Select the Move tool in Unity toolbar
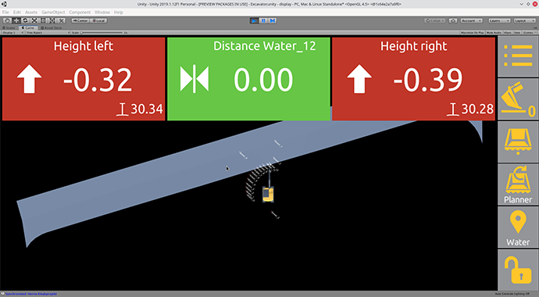Viewport: 539px width, 297px height. [16, 20]
